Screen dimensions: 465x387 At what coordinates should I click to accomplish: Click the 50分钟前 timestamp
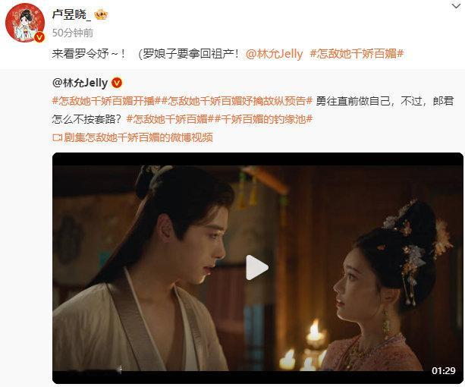tap(73, 33)
